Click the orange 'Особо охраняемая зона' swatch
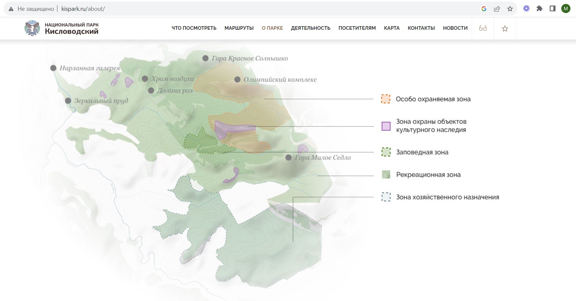This screenshot has width=576, height=301. tap(386, 99)
